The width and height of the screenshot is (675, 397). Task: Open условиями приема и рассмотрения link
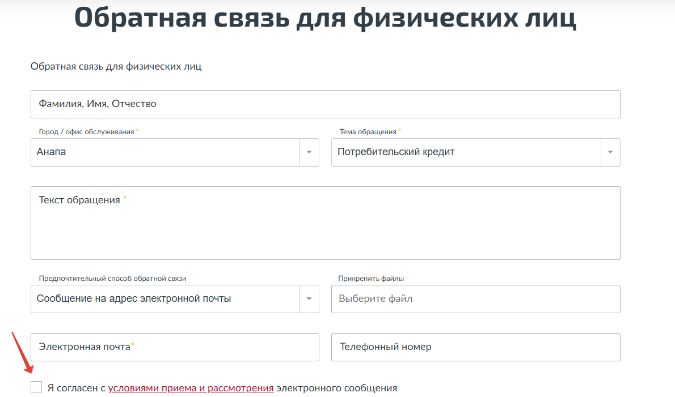coord(191,389)
